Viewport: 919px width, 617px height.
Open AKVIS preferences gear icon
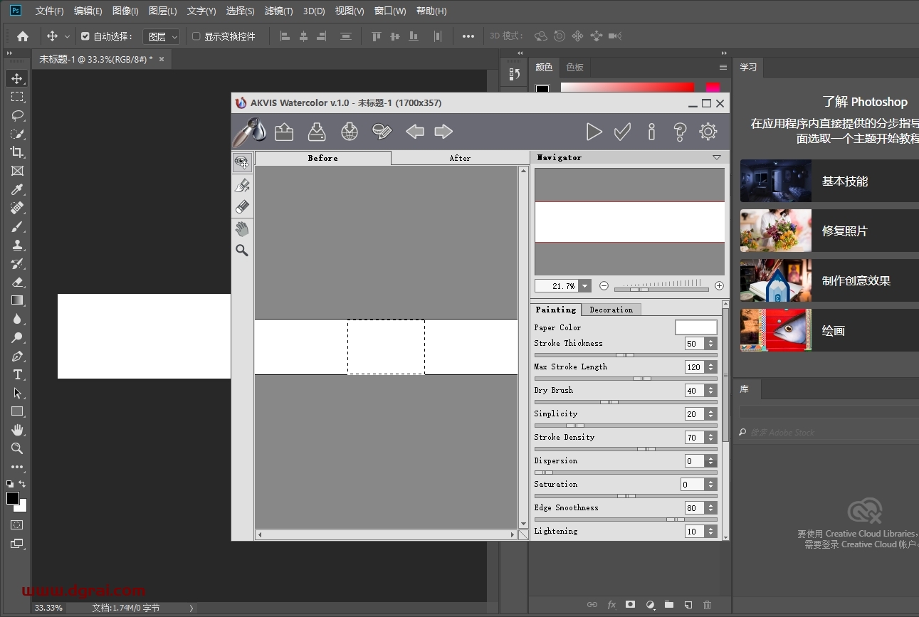tap(708, 132)
